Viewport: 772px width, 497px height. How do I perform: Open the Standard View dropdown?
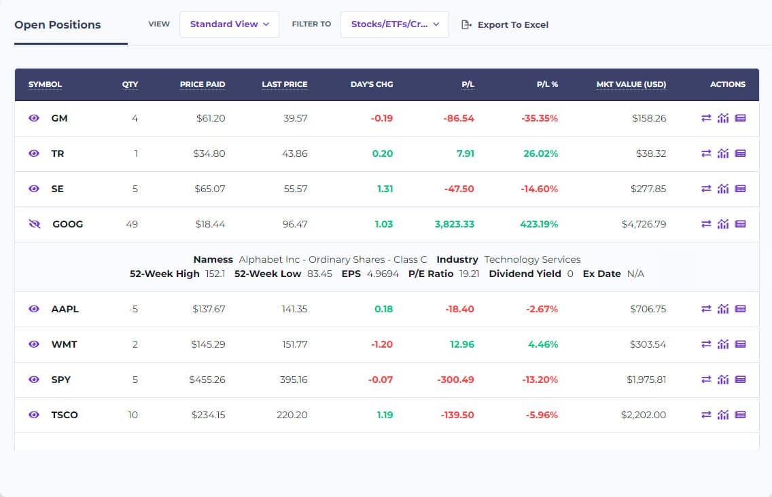pyautogui.click(x=230, y=24)
